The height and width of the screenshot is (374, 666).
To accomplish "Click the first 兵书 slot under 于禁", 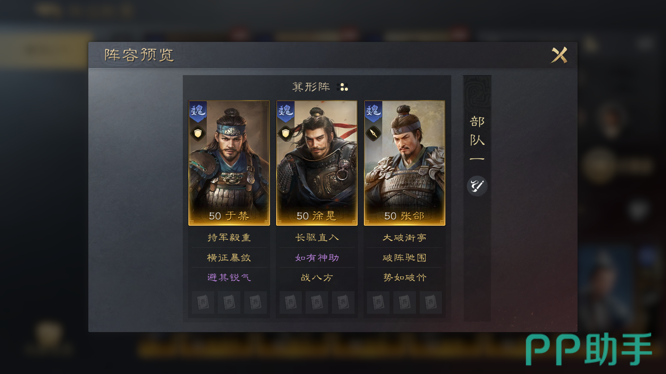I will pos(203,302).
